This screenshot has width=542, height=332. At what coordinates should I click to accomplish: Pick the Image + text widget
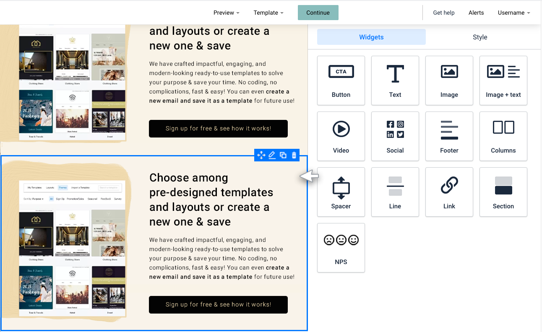click(503, 80)
